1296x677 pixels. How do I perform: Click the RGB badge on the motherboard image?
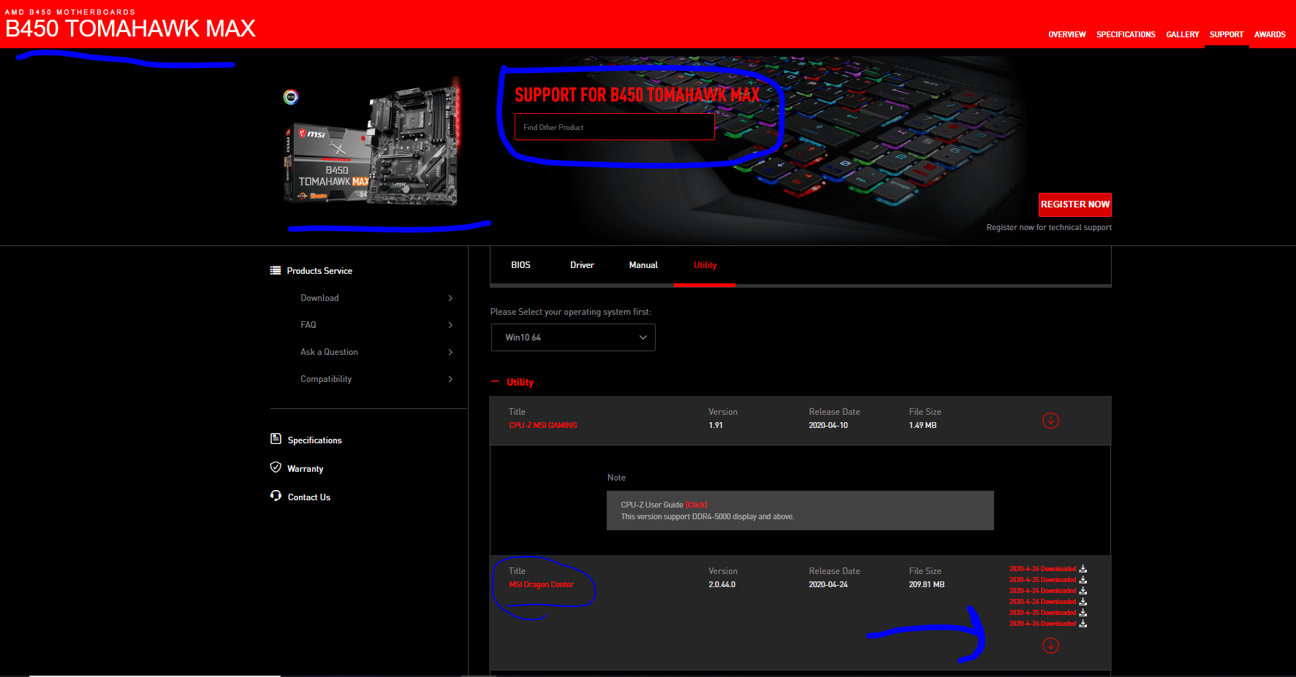tap(291, 96)
